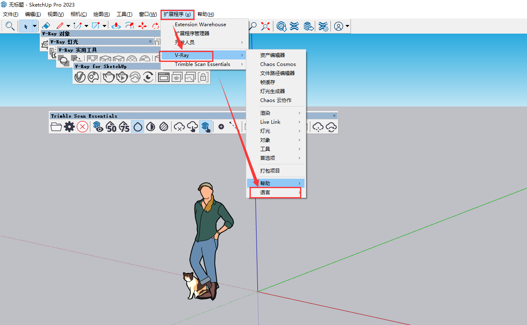
Task: Select the Arc drawing tool
Action: pos(78,26)
